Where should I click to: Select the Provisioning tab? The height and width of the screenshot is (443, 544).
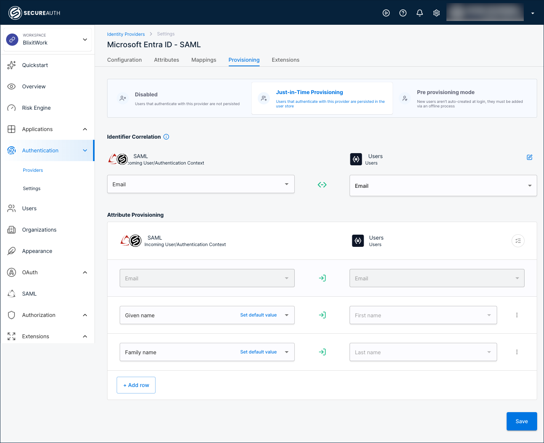point(244,60)
